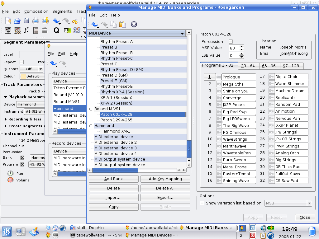The image size is (319, 239).
Task: Click the Prologue program name field
Action: (239, 77)
